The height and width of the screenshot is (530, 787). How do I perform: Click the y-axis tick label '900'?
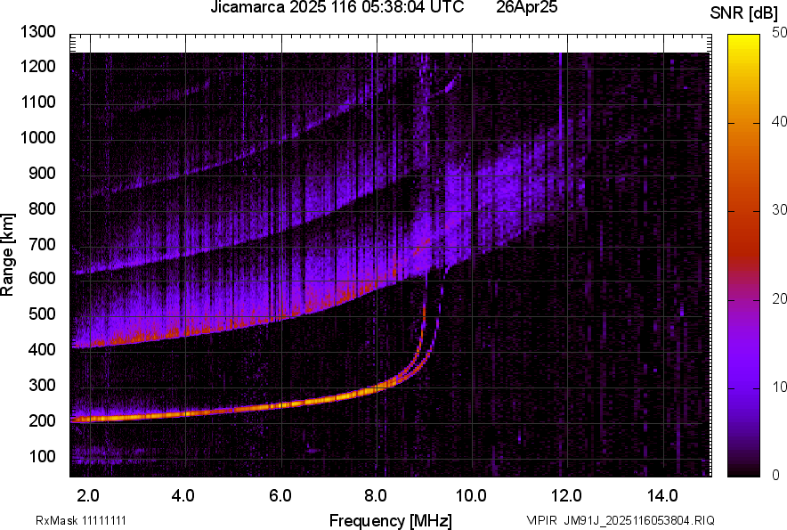coord(42,173)
